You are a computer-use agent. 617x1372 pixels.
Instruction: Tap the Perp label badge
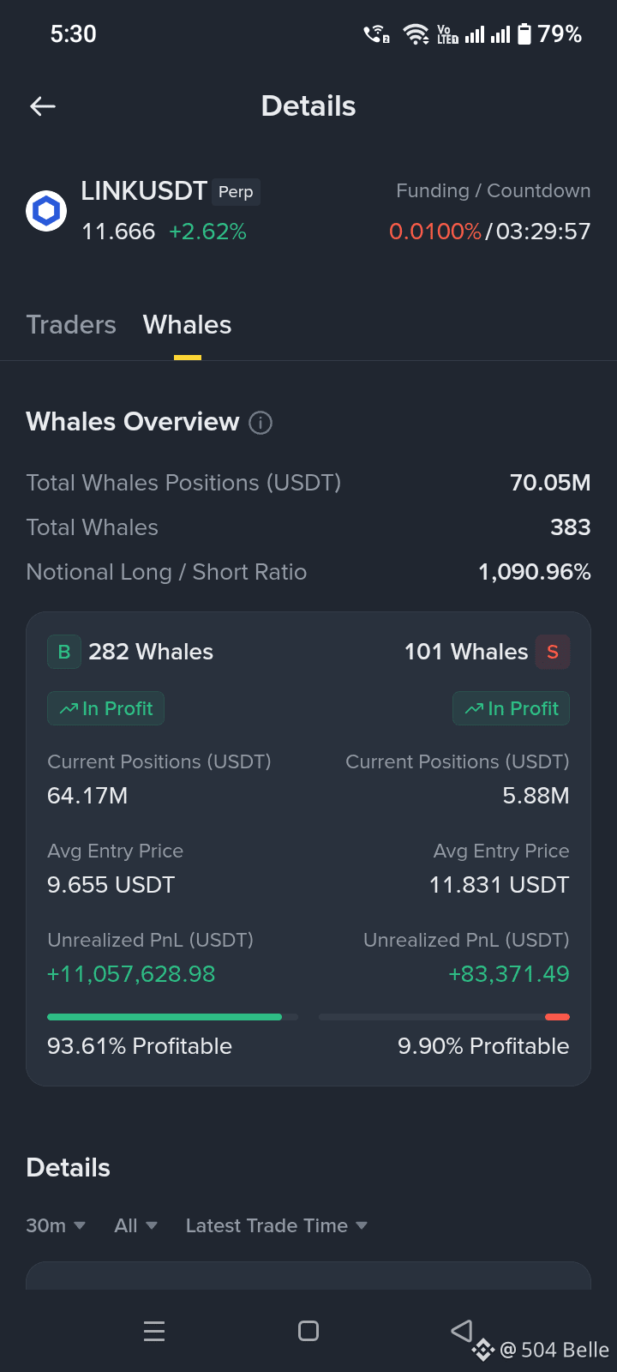(236, 192)
